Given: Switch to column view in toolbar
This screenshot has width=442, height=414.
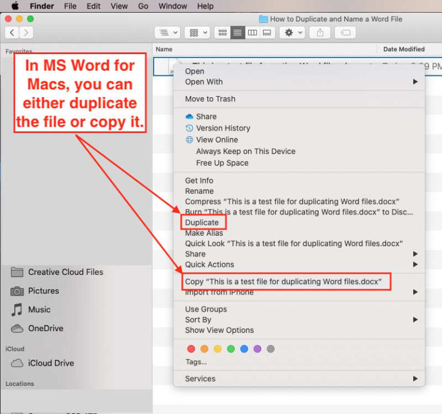Looking at the screenshot, I should tap(252, 33).
